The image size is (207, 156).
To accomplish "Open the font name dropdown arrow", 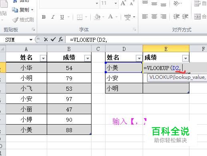I will click(x=97, y=3).
